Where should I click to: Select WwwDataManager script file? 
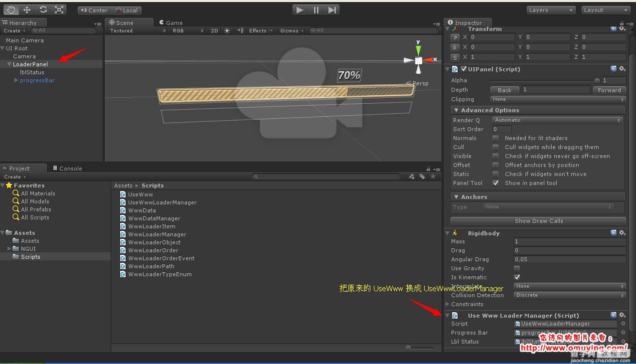coord(154,218)
